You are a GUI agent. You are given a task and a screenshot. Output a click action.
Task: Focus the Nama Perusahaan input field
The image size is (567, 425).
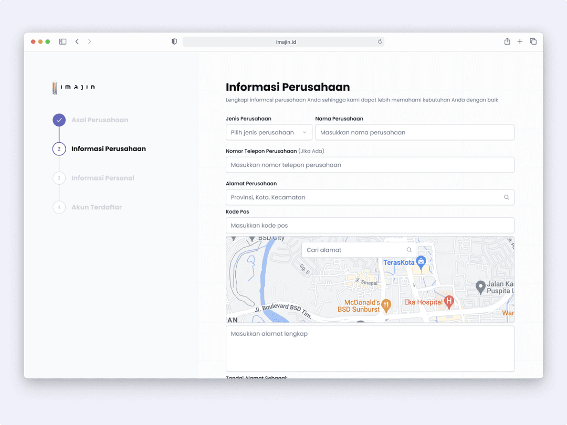(x=414, y=132)
